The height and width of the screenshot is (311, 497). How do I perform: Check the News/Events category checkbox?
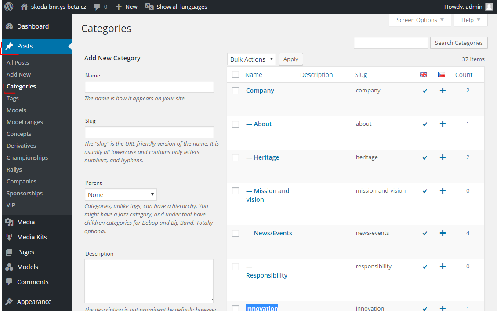[236, 233]
